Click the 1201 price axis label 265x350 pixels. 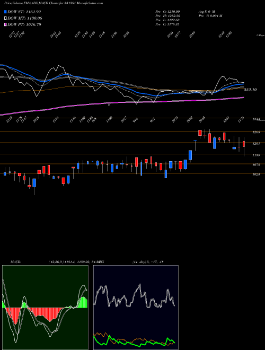[256, 144]
